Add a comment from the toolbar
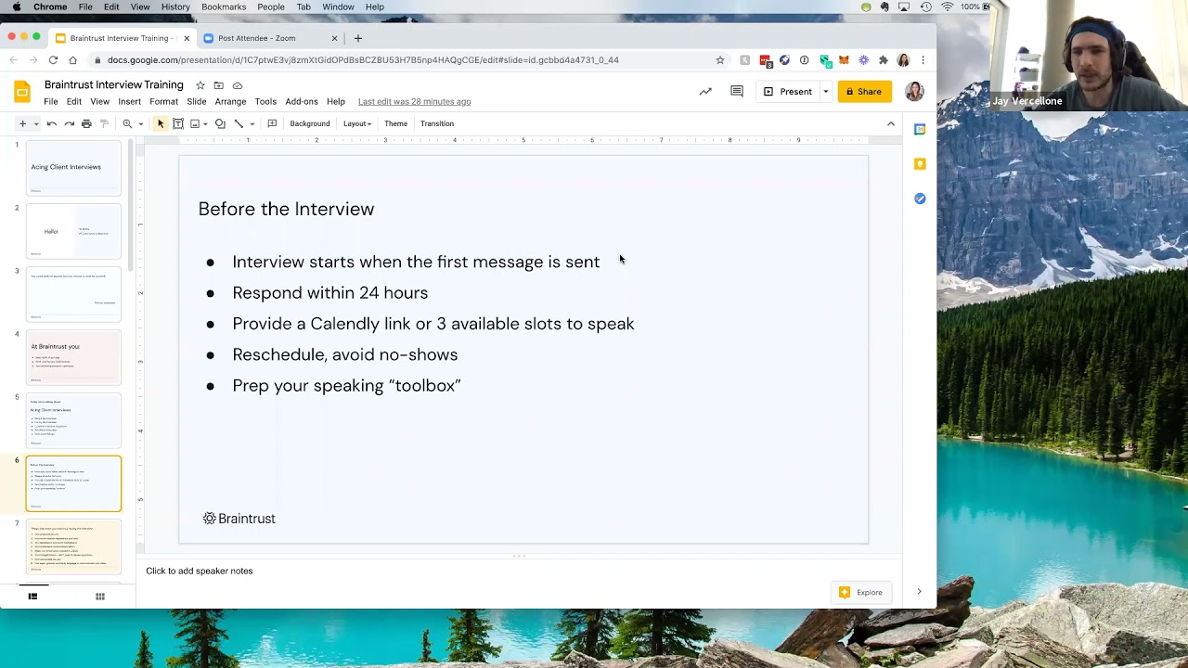Screen dimensions: 1188x668 (272, 123)
